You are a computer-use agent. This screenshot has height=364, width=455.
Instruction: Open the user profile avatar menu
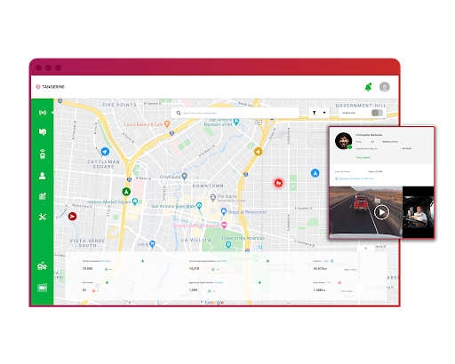[385, 87]
